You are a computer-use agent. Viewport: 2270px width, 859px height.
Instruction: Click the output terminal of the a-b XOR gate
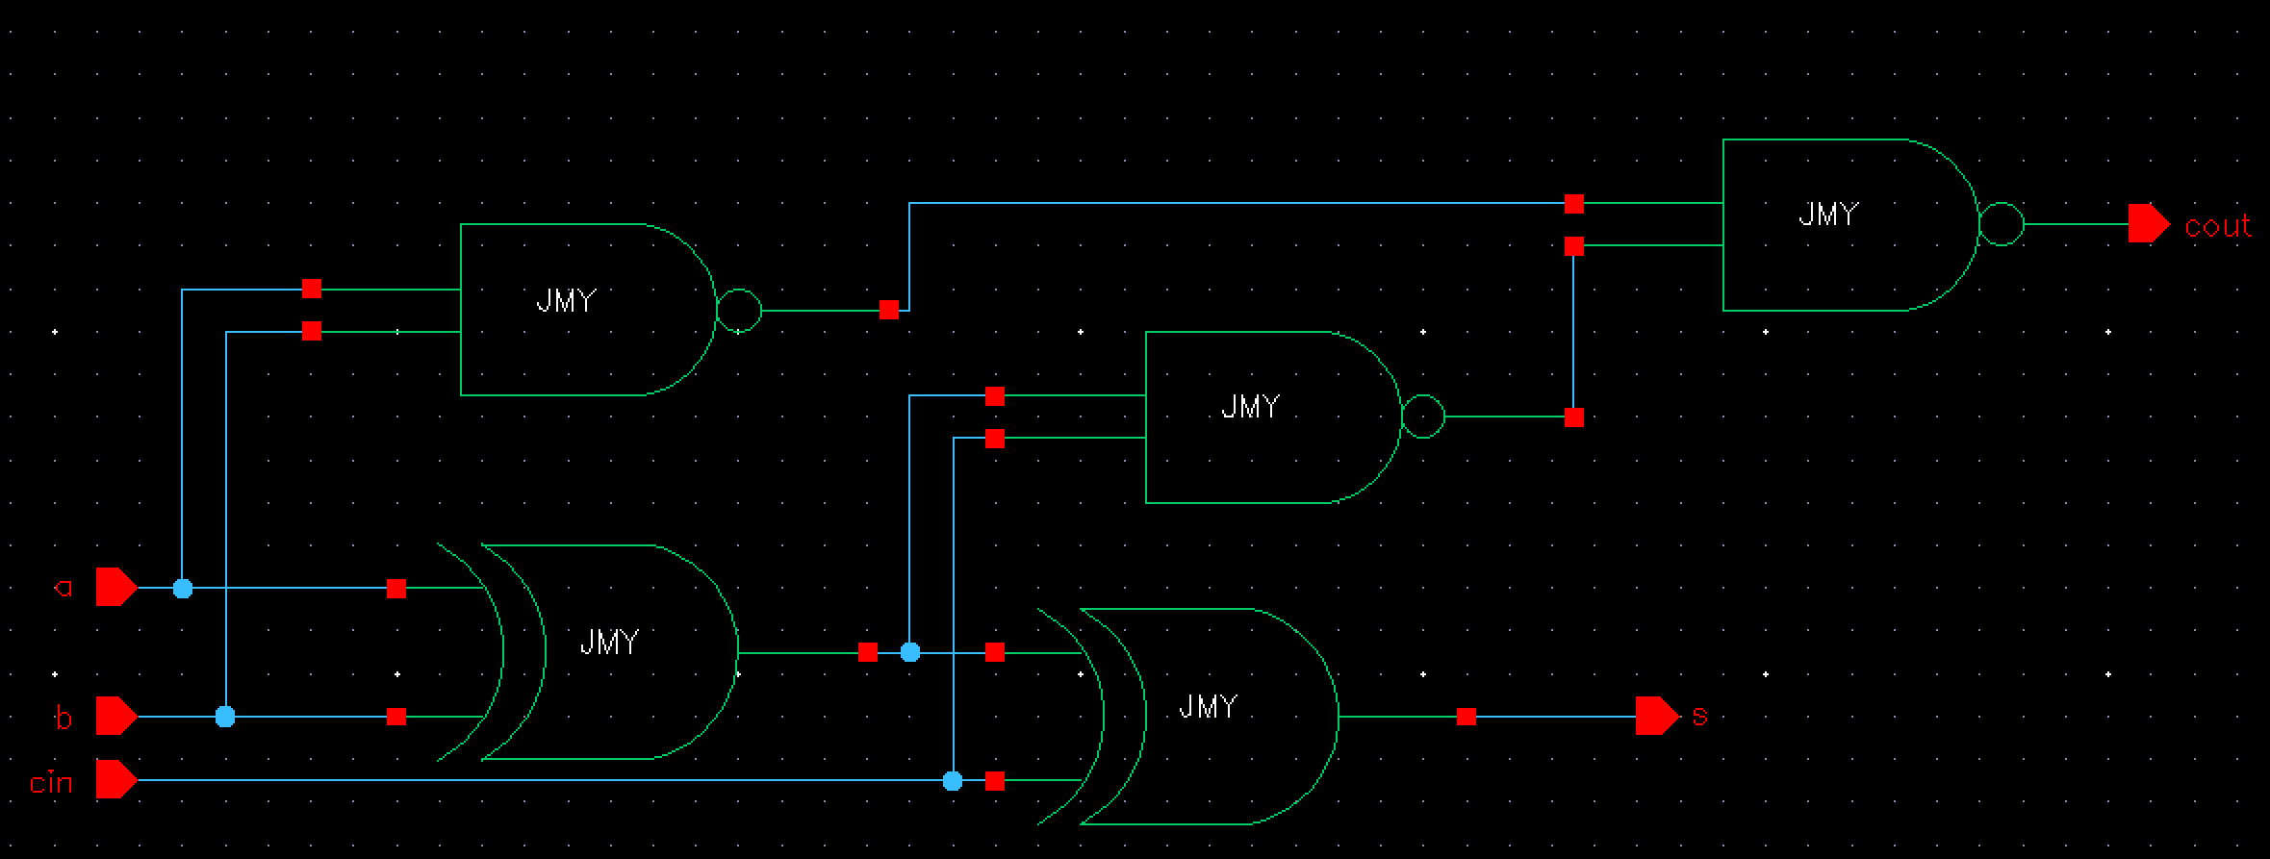(x=868, y=653)
